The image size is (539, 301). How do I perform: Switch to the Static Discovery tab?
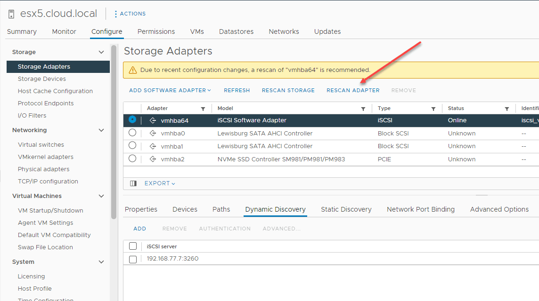pyautogui.click(x=346, y=209)
